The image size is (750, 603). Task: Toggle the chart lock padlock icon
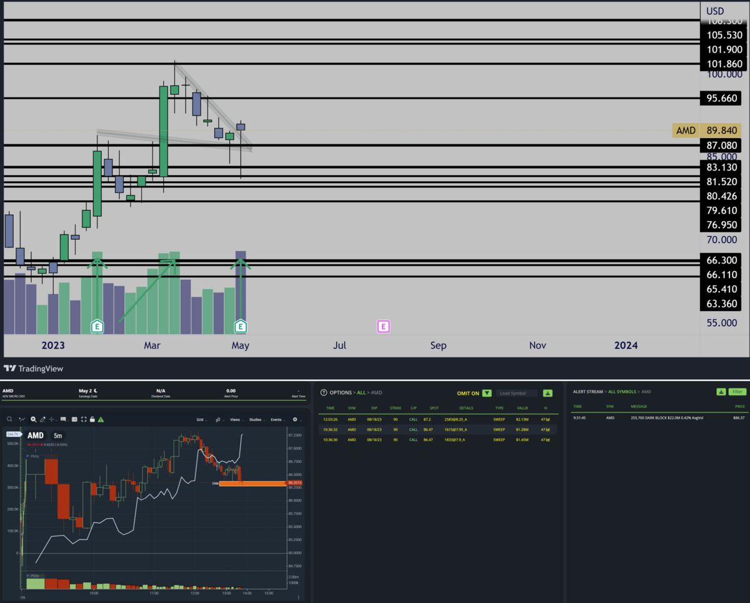(92, 419)
